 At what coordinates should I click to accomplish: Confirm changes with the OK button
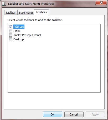pyautogui.click(x=53, y=114)
